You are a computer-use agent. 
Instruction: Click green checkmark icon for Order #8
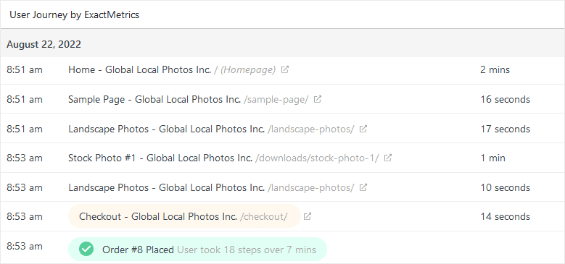(86, 249)
